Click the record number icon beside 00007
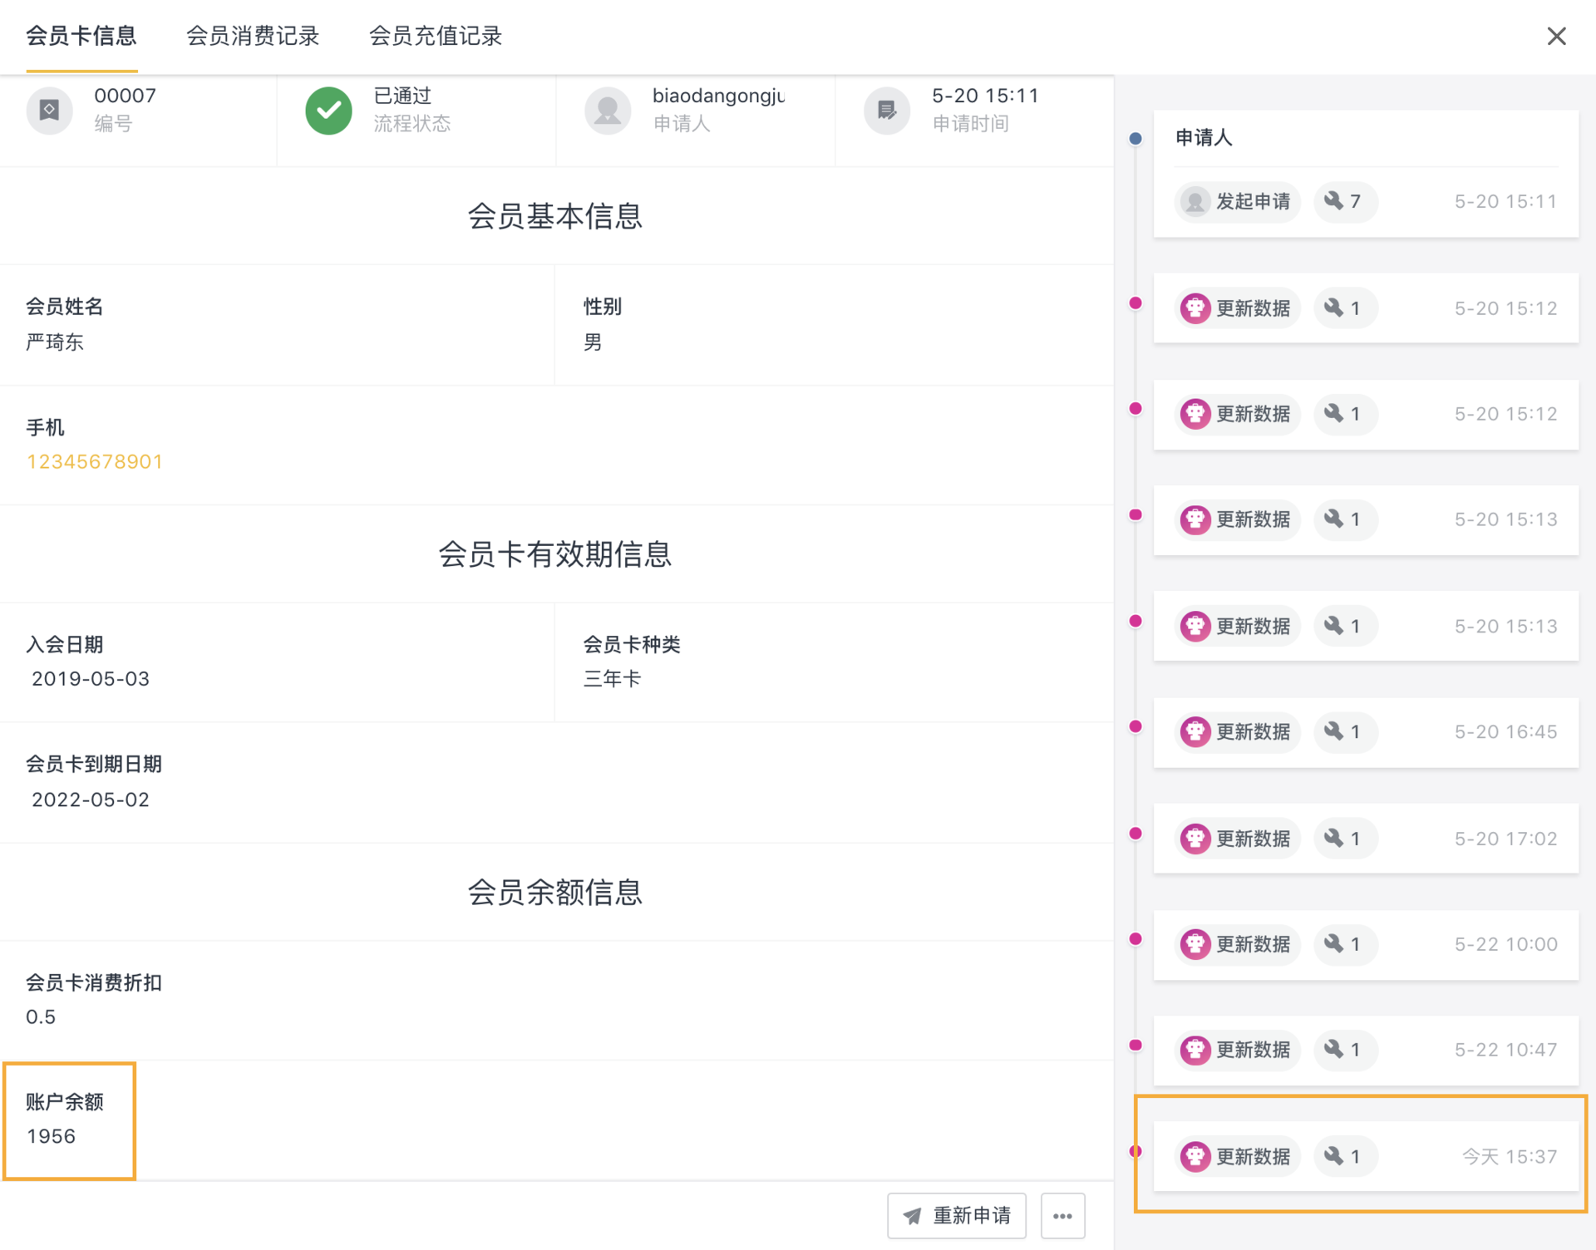The width and height of the screenshot is (1596, 1250). click(50, 111)
